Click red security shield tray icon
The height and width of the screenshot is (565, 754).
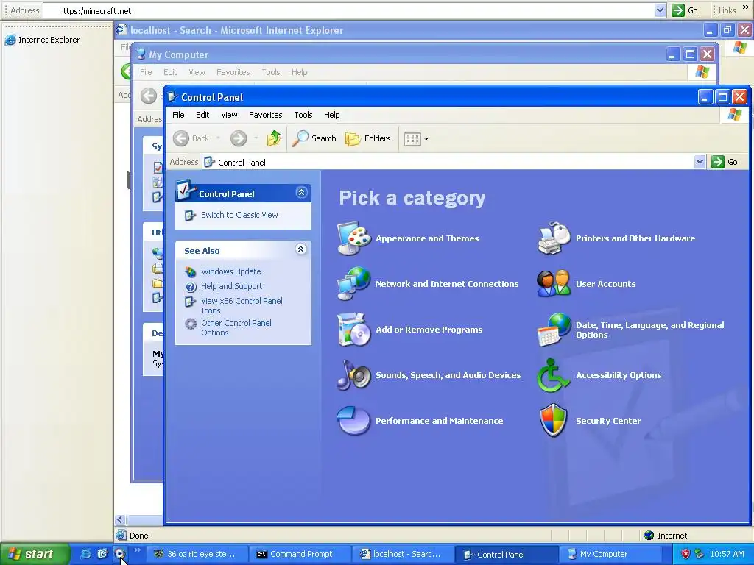pyautogui.click(x=686, y=554)
